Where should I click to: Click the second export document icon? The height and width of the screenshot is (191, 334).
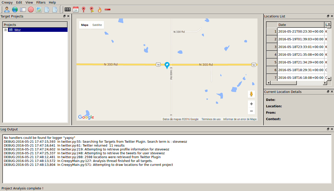tap(55, 9)
